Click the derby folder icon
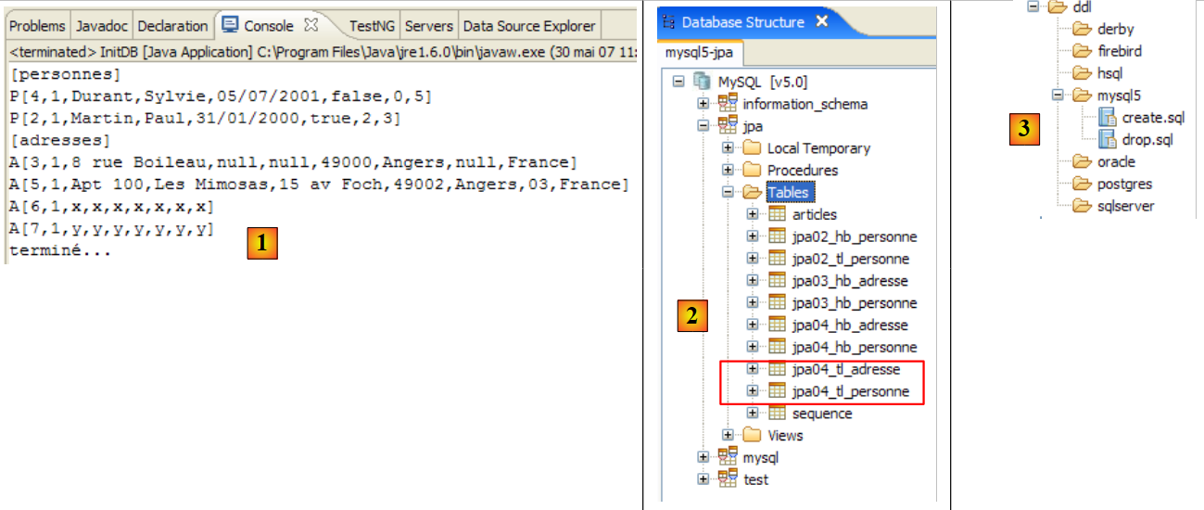Screen dimensions: 1204x510 [1082, 29]
